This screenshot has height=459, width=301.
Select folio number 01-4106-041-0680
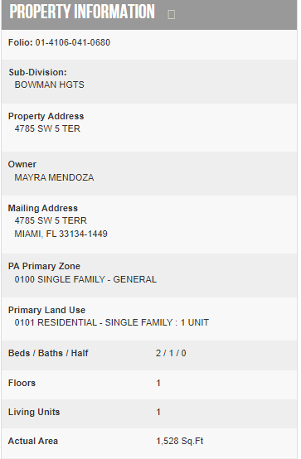[x=73, y=42]
